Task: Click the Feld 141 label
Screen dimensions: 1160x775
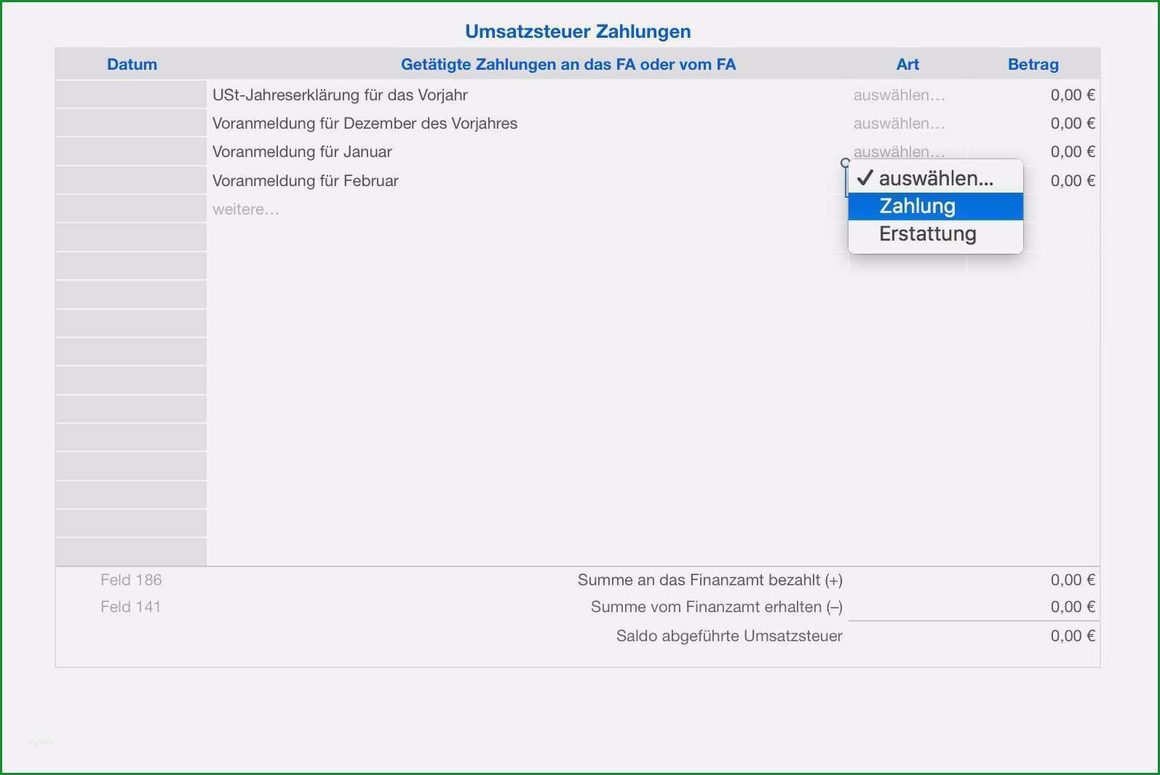Action: (131, 607)
